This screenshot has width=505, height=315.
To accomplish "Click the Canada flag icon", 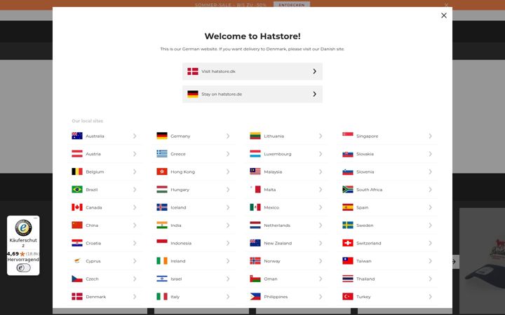I will point(77,207).
